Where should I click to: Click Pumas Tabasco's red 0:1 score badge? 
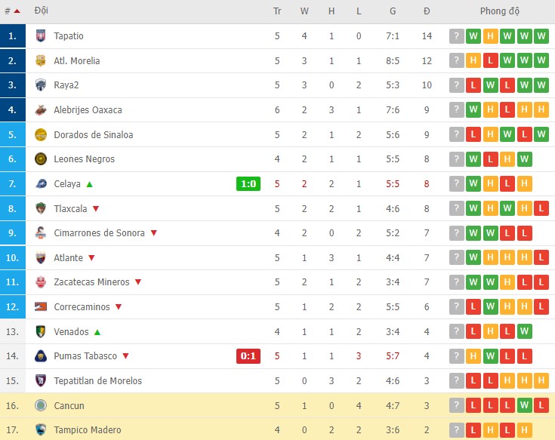[x=248, y=356]
